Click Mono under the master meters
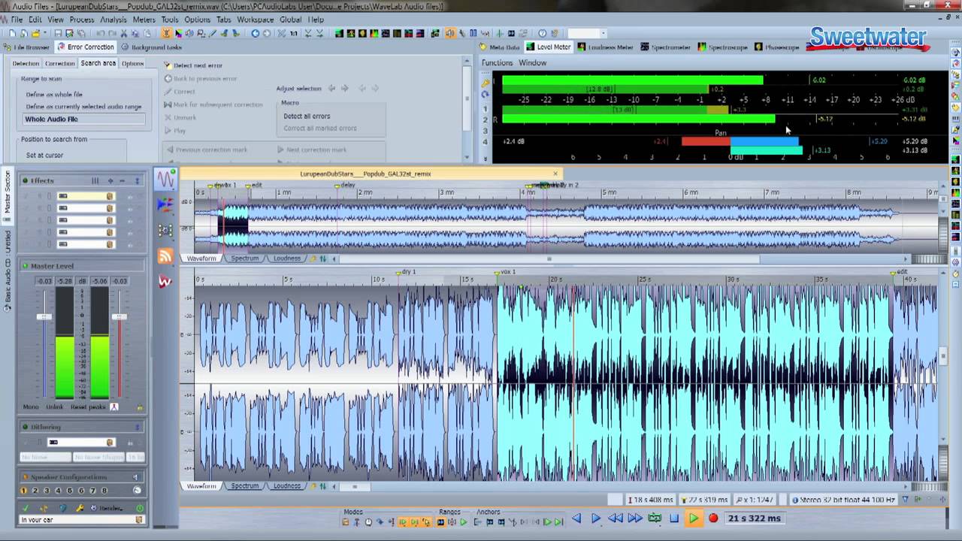The image size is (962, 541). [31, 407]
